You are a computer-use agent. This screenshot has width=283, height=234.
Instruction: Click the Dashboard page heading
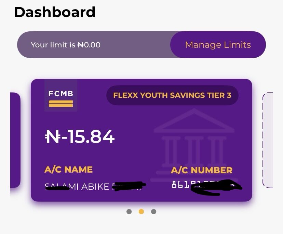click(x=55, y=12)
